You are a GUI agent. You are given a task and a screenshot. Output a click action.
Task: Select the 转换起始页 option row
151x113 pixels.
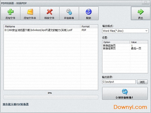pos(125,45)
